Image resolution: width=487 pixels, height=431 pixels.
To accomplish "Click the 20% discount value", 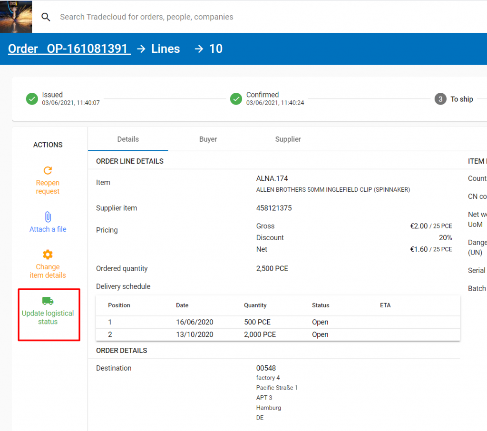I will coord(445,238).
